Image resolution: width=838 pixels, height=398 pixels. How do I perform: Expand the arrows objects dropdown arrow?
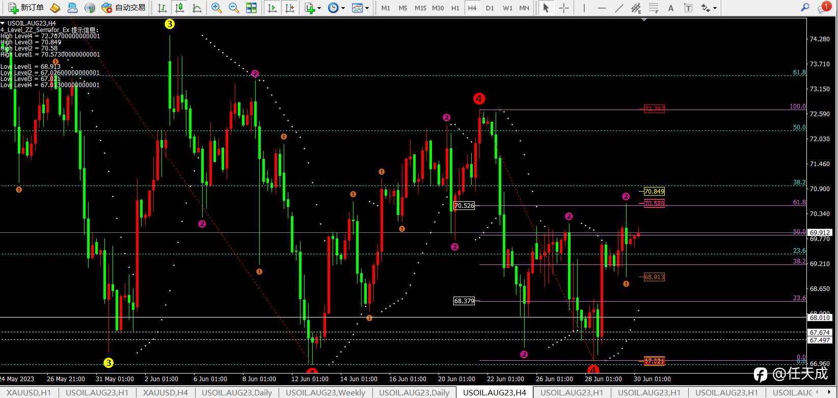[715, 8]
